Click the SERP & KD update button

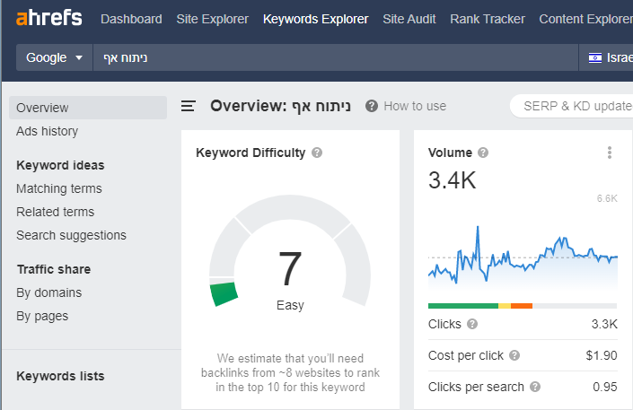572,106
